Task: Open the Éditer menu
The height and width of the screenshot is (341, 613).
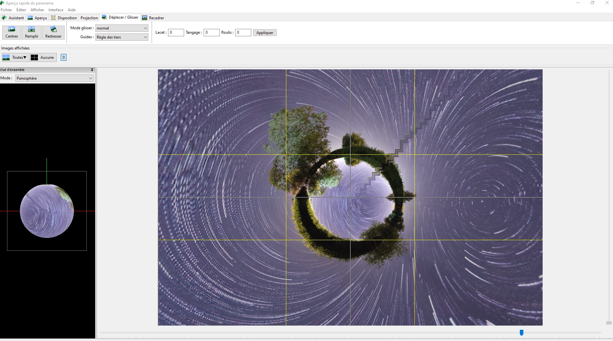Action: 21,10
